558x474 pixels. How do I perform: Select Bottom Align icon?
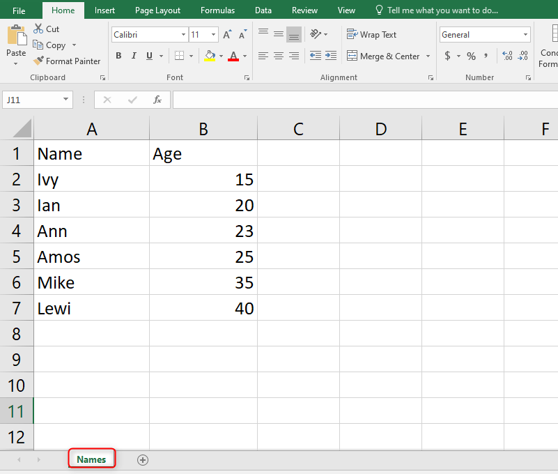click(294, 34)
